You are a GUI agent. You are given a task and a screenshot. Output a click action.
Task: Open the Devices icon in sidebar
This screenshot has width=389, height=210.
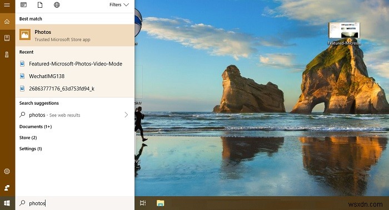pyautogui.click(x=7, y=54)
